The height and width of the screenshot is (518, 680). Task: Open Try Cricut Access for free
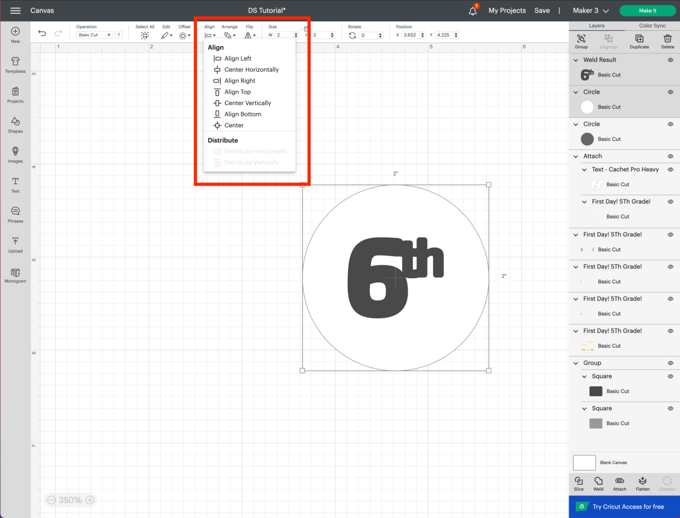624,507
